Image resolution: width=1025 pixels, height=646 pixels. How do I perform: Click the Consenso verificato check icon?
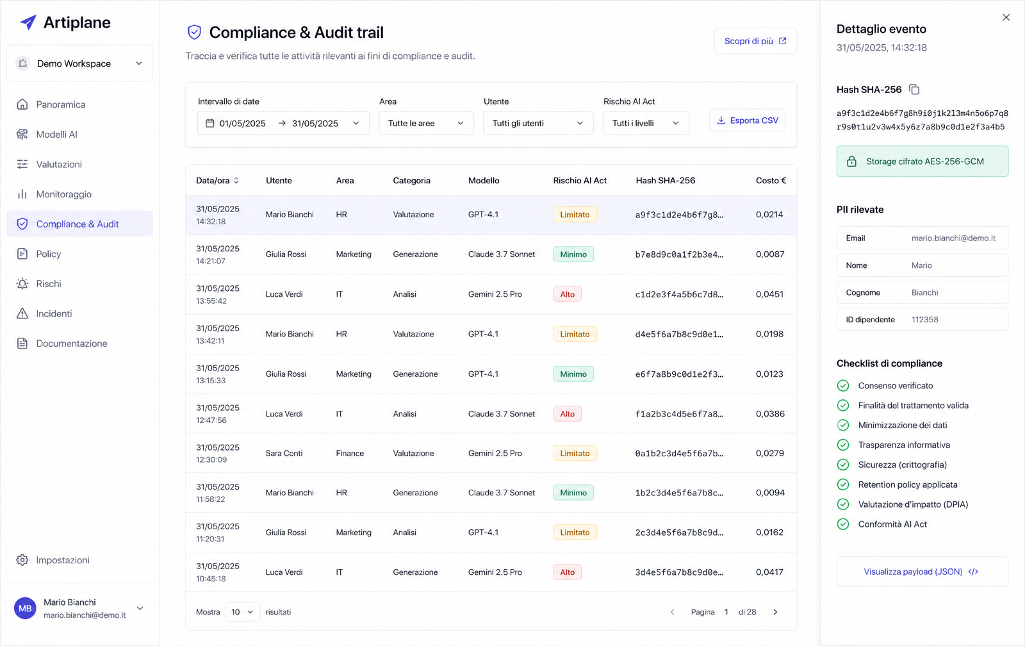[843, 386]
